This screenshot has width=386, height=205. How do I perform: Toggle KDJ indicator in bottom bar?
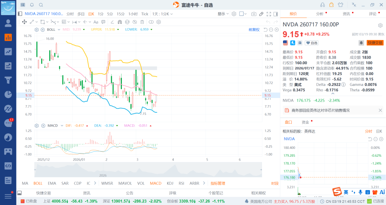point(170,183)
